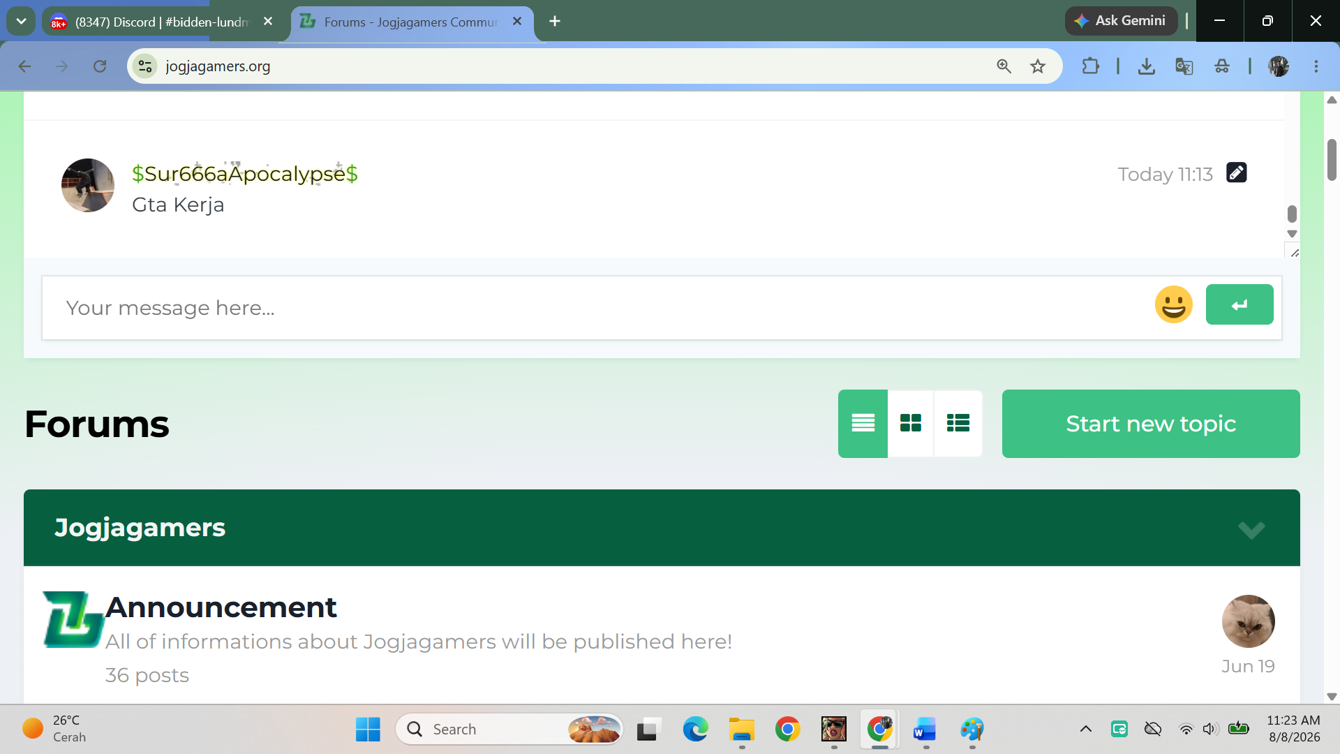Click the taskbar Search box
Screen dimensions: 1340x754
(509, 730)
